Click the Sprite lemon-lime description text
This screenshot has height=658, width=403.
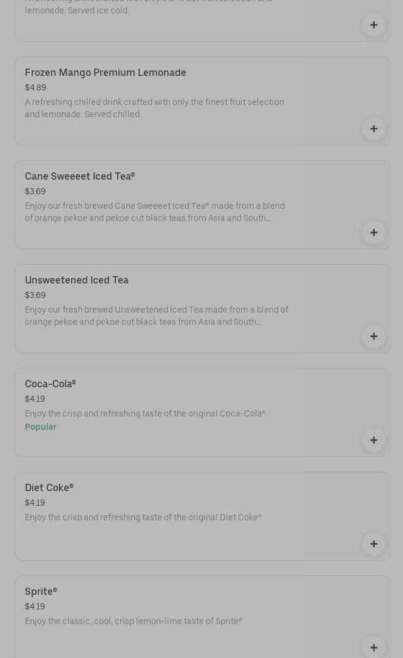click(134, 622)
